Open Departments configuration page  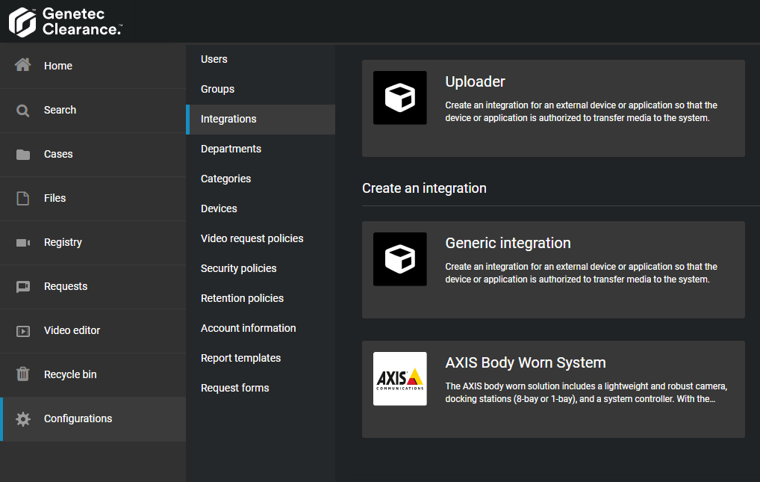(231, 149)
